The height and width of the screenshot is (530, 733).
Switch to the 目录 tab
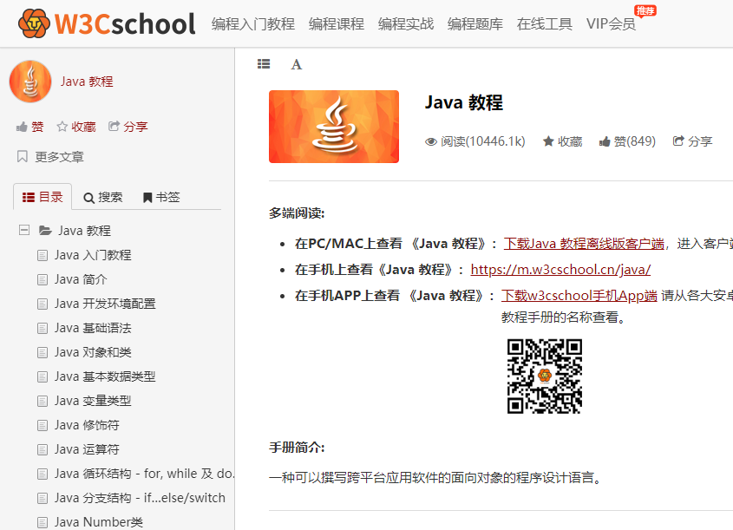click(43, 197)
